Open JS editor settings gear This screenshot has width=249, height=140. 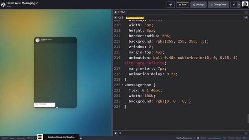116,133
